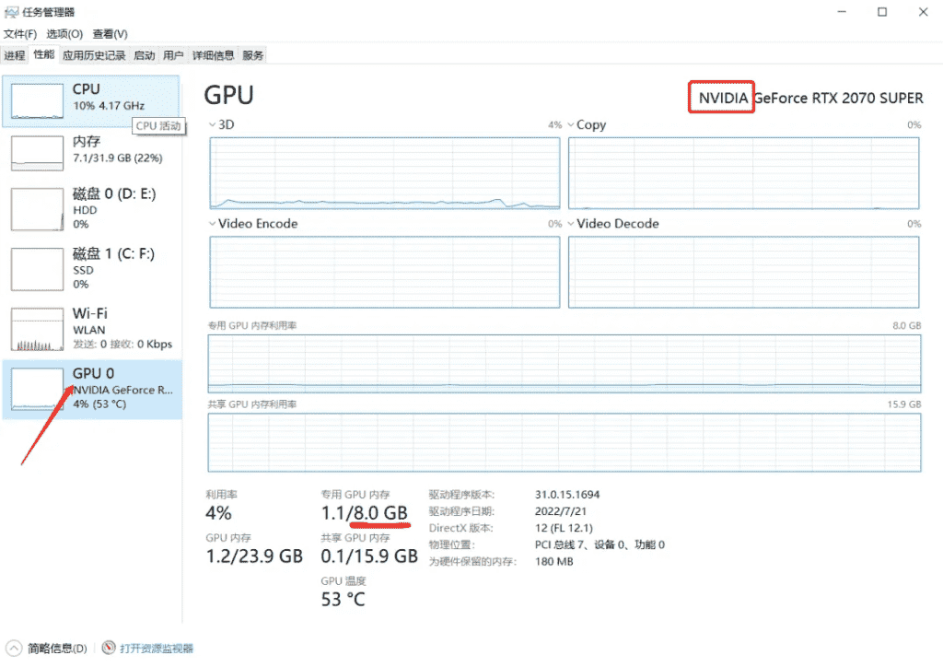Expand the Copy engine graph dropdown
The image size is (943, 667).
click(x=571, y=124)
